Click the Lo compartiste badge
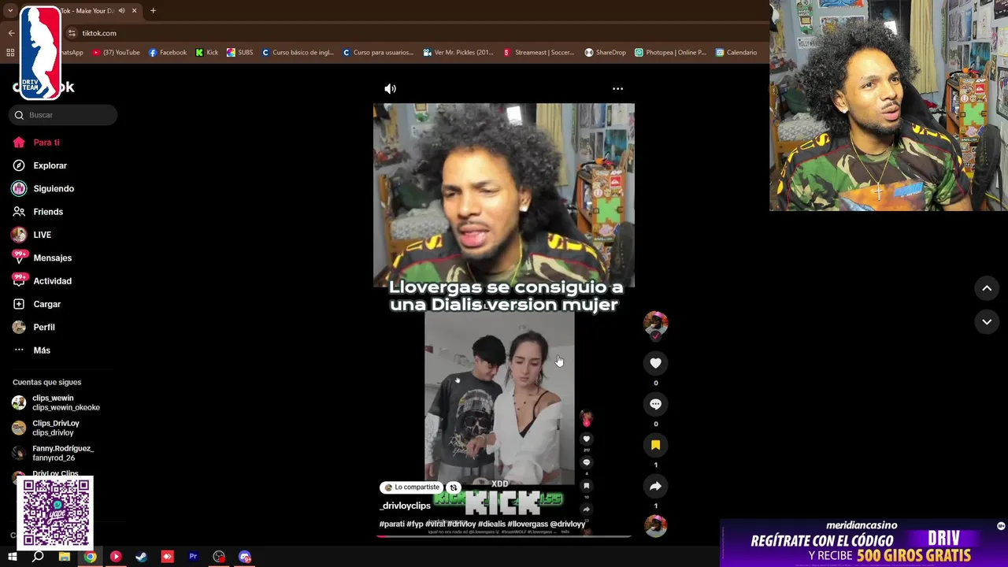The image size is (1008, 567). [x=411, y=487]
